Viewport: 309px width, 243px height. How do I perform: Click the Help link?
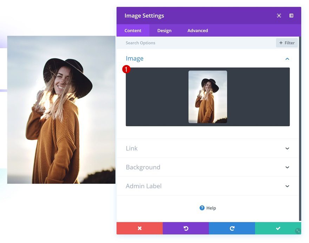tap(210, 208)
